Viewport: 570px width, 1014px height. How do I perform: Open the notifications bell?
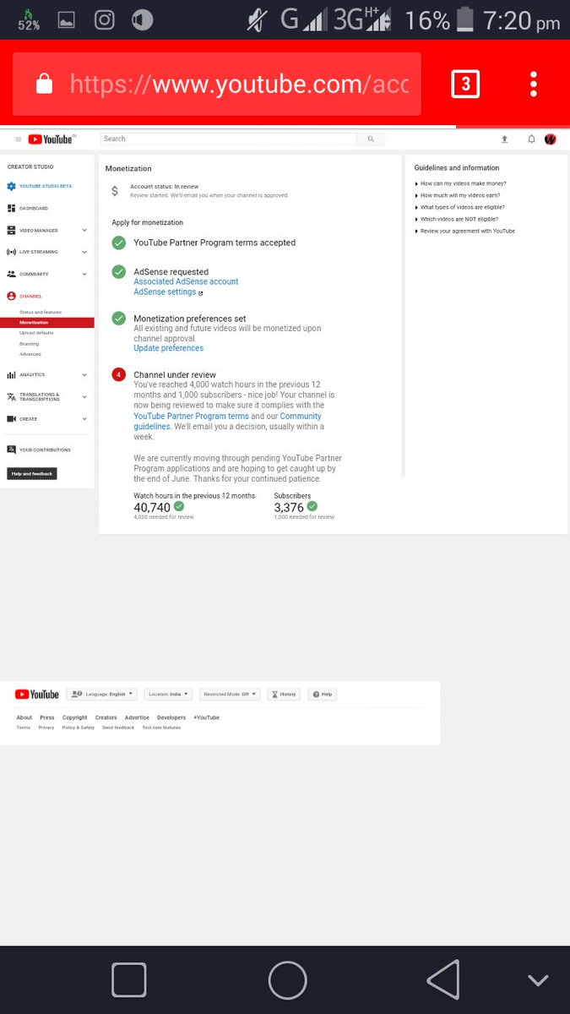pos(531,139)
